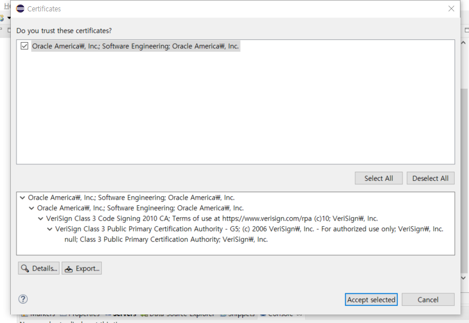Screen dimensions: 469x323
Task: Click the Select All button
Action: click(379, 178)
